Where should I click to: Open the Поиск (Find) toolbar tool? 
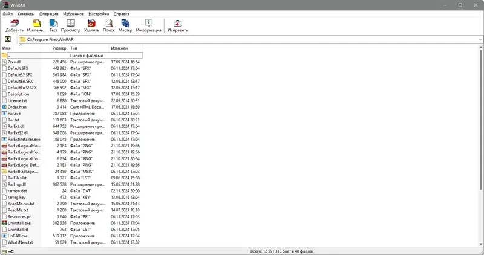(109, 25)
